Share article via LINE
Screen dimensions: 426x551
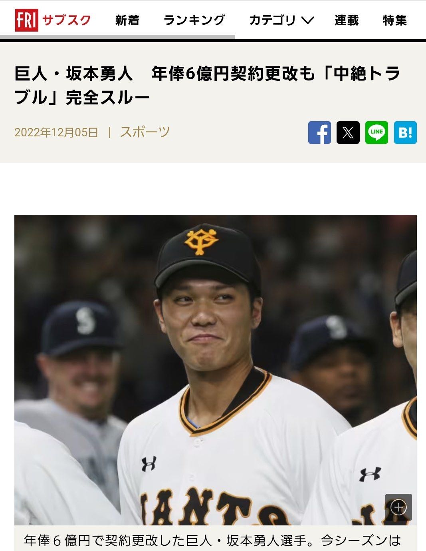[376, 132]
